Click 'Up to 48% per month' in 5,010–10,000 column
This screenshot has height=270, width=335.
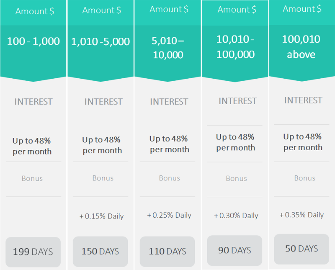point(169,144)
